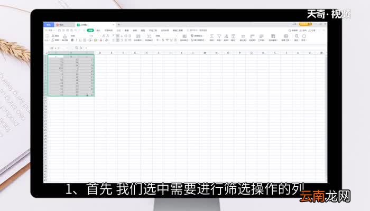The image size is (370, 211).
Task: Pick the red font color swatch
Action: (101, 40)
